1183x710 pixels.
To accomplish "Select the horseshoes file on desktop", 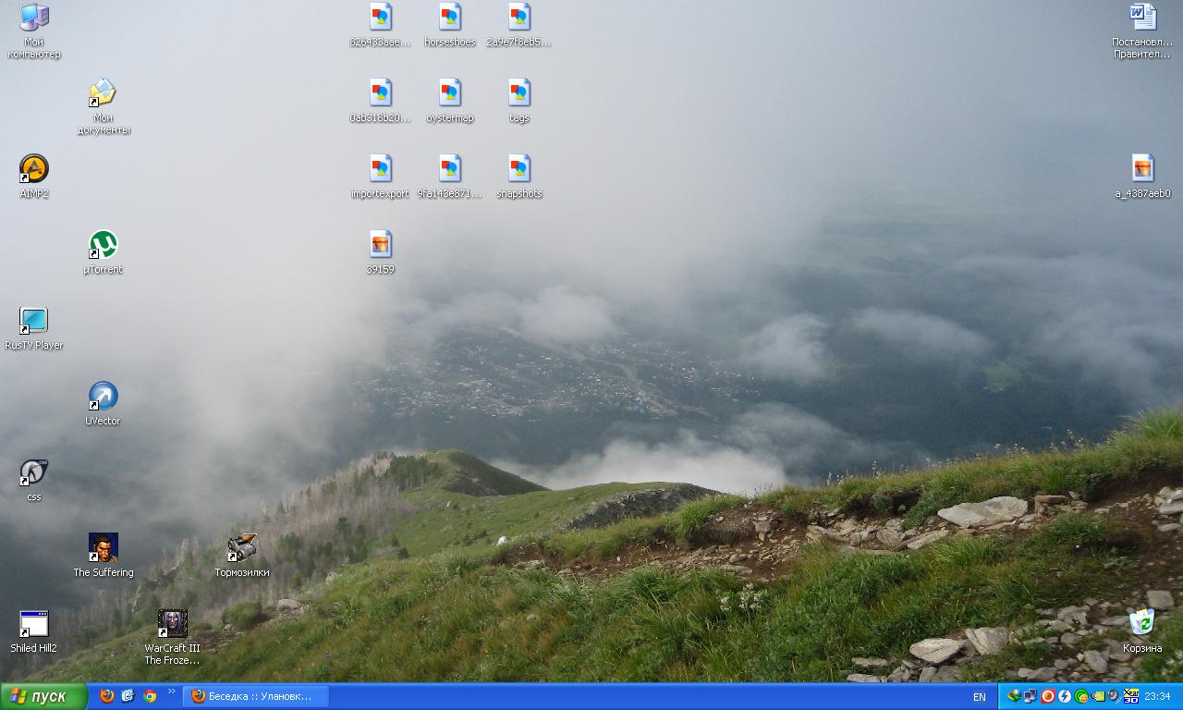I will pos(449,18).
